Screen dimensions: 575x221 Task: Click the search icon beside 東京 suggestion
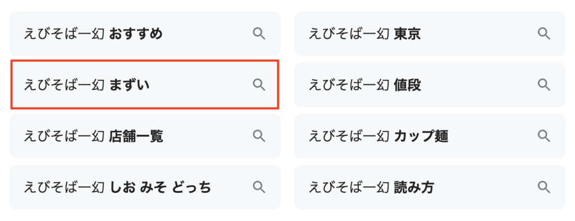[544, 34]
